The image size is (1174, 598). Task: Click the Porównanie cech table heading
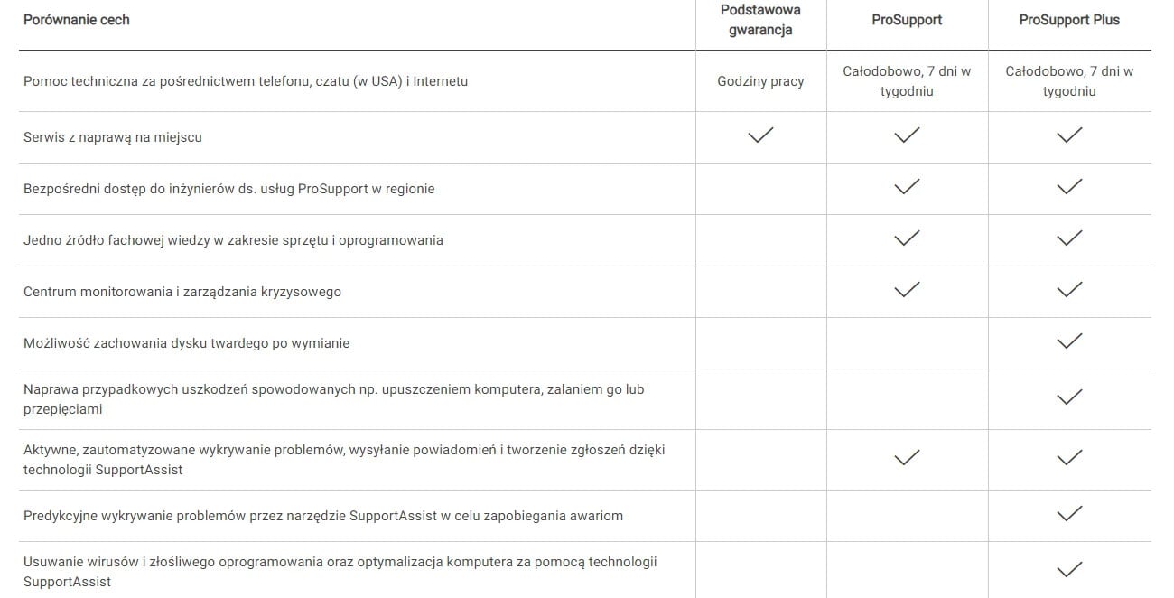click(x=77, y=20)
